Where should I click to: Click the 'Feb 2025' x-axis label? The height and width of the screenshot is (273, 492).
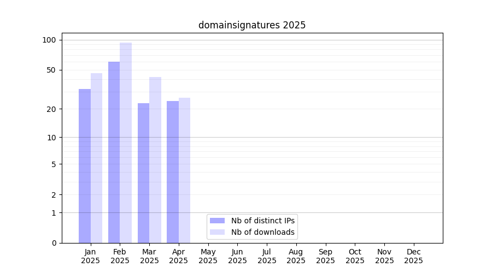tap(120, 256)
